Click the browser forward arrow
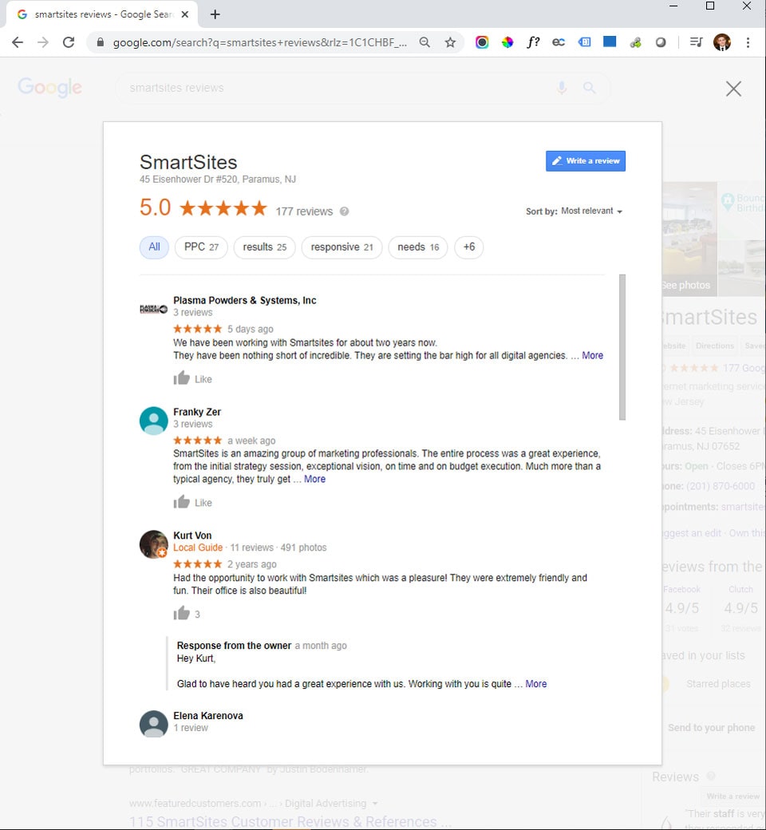Viewport: 766px width, 830px height. tap(43, 42)
